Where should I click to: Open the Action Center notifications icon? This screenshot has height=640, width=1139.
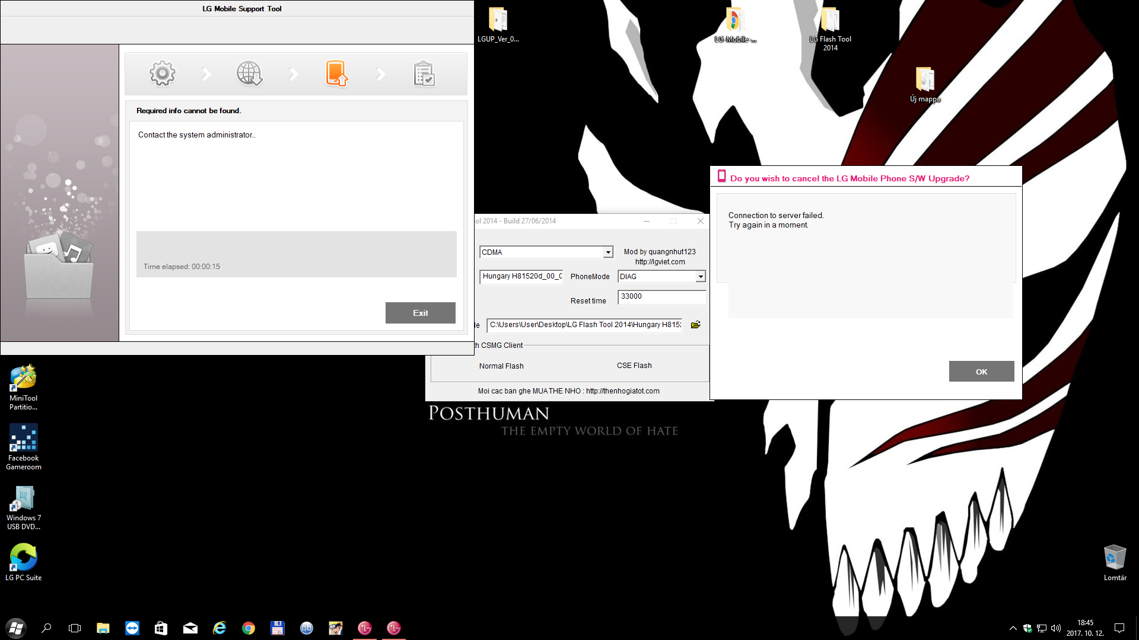click(x=1119, y=628)
